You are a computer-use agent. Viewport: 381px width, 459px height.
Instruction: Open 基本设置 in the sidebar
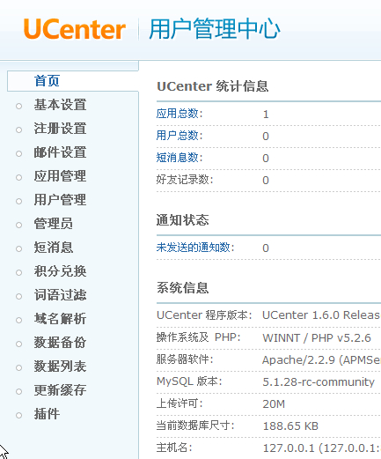click(x=60, y=105)
